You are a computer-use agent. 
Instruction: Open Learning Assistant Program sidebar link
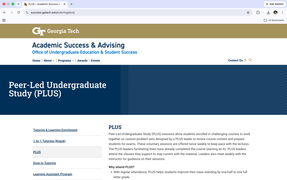point(53,174)
